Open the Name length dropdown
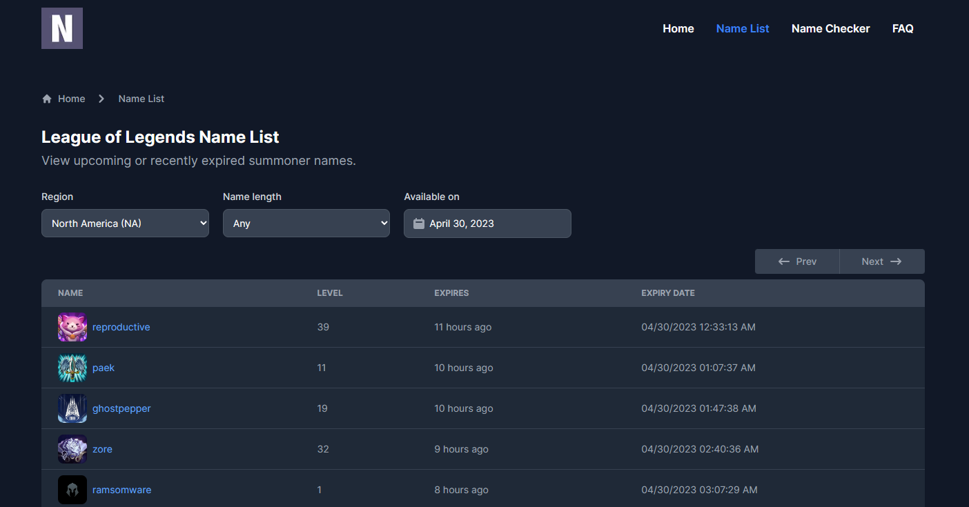969x507 pixels. click(306, 223)
